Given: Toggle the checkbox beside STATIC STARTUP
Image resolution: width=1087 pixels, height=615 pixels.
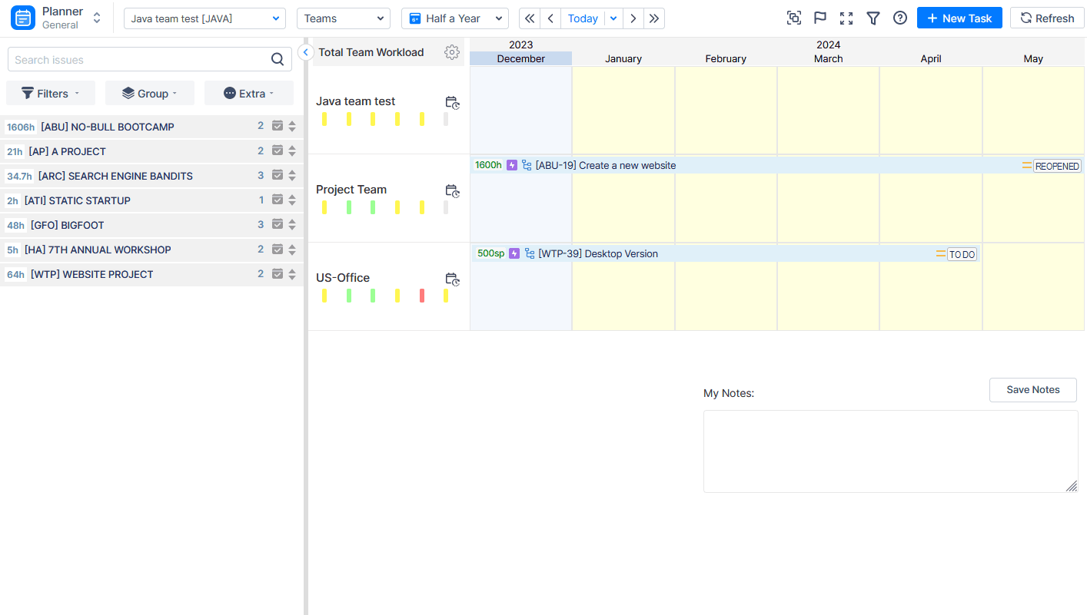Looking at the screenshot, I should 277,200.
